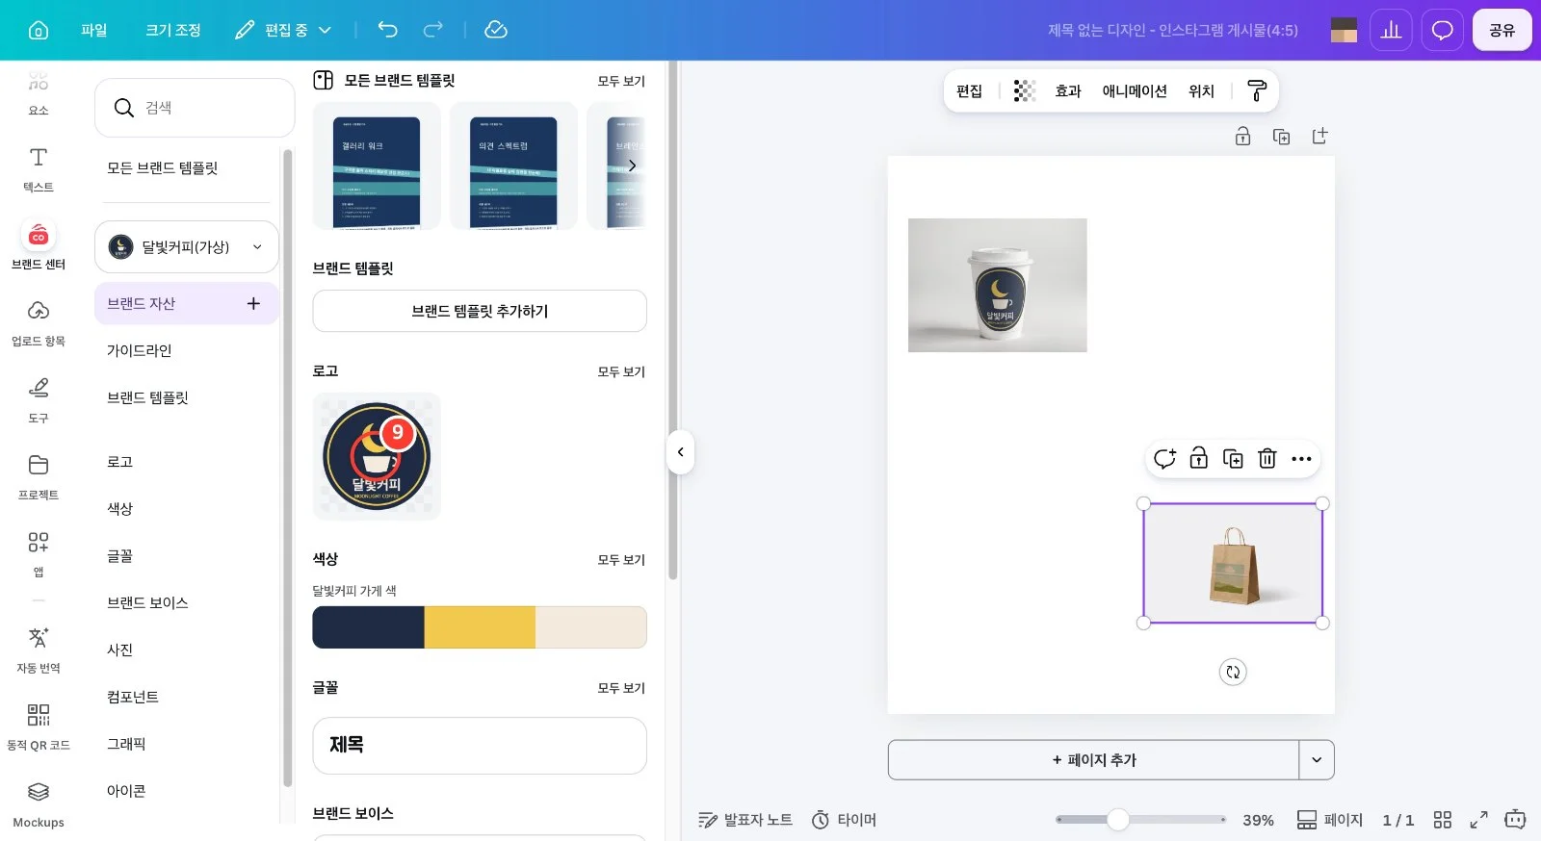
Task: Delete selected image with trash icon
Action: pyautogui.click(x=1267, y=459)
